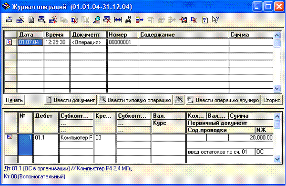Image resolution: width=286 pixels, height=186 pixels.
Task: Select entry number cell 1
Action: click(x=26, y=145)
